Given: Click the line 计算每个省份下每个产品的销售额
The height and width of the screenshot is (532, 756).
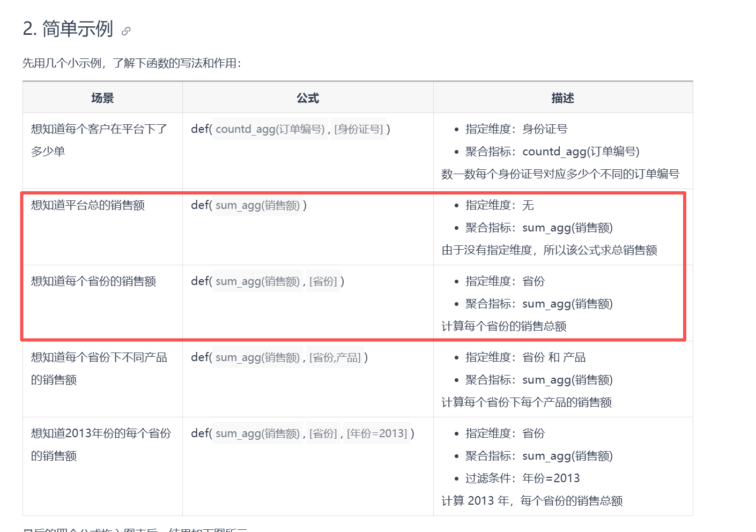Looking at the screenshot, I should pos(527,402).
